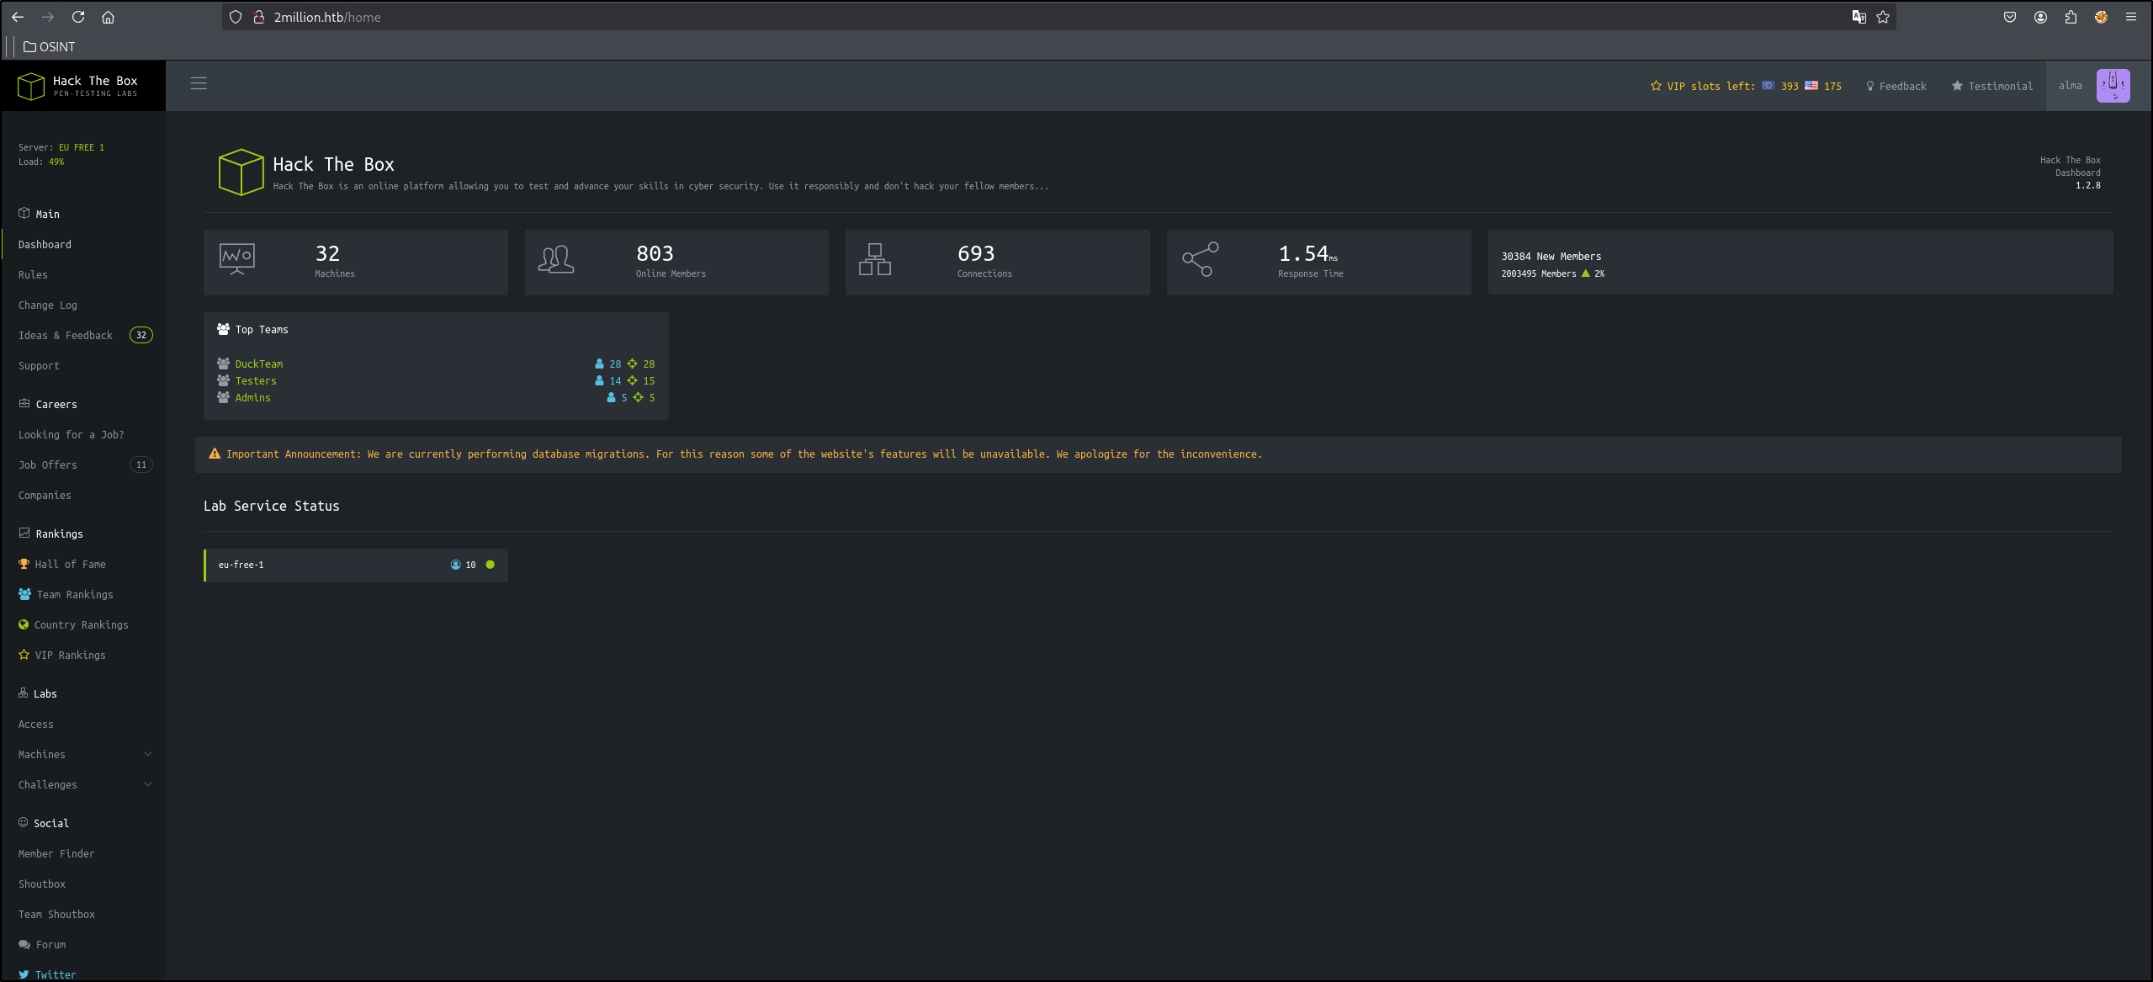Click the Hall of Fame trophy icon
The image size is (2153, 982).
click(24, 564)
